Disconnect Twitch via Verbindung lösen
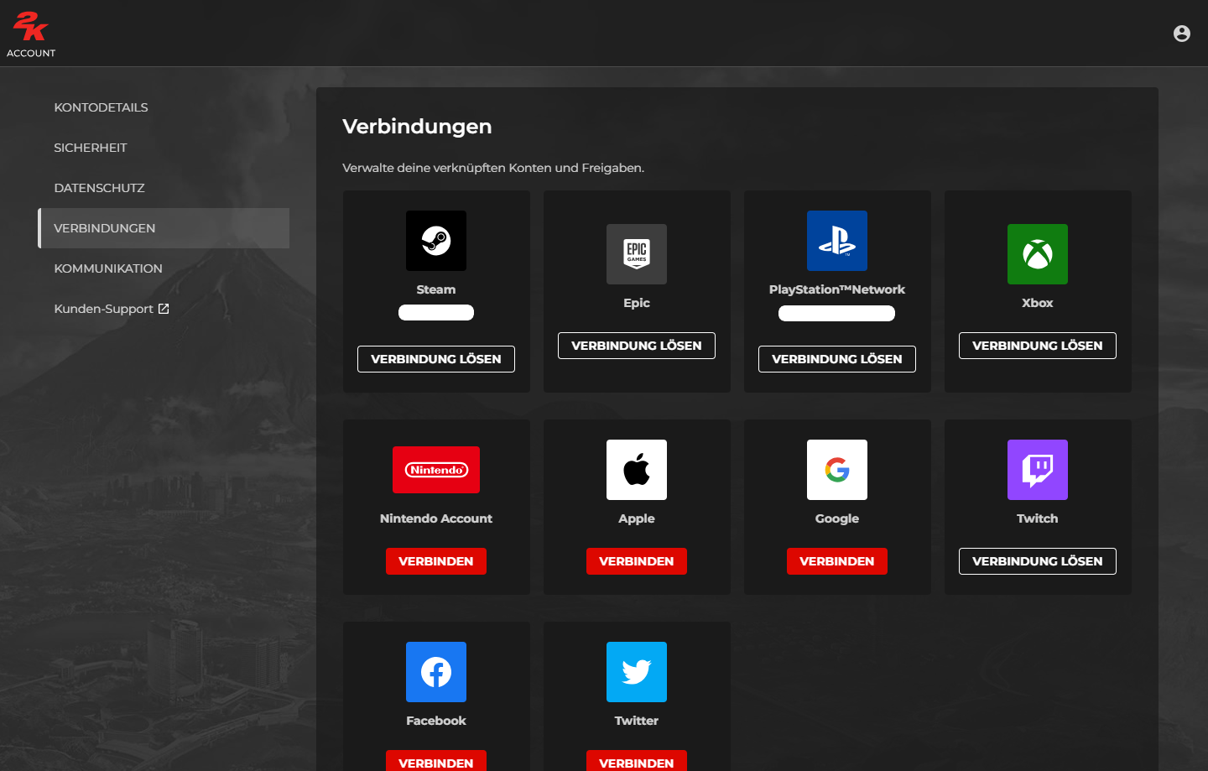The height and width of the screenshot is (771, 1208). 1038,561
